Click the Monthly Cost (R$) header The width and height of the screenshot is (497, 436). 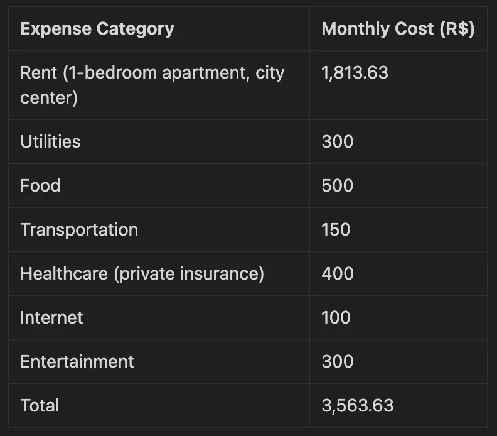coord(398,29)
